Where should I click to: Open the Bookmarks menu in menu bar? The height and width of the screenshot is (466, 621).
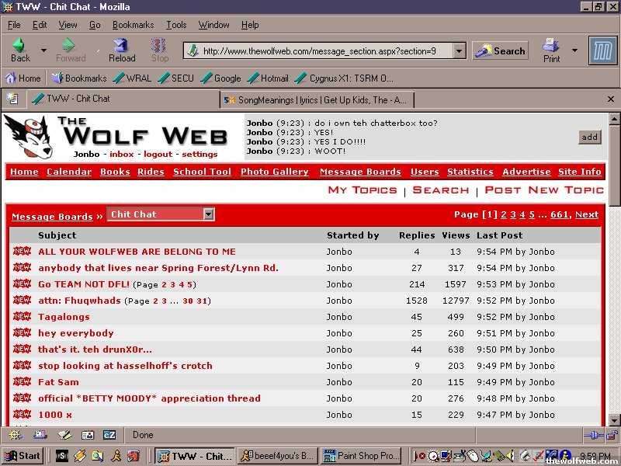point(133,25)
